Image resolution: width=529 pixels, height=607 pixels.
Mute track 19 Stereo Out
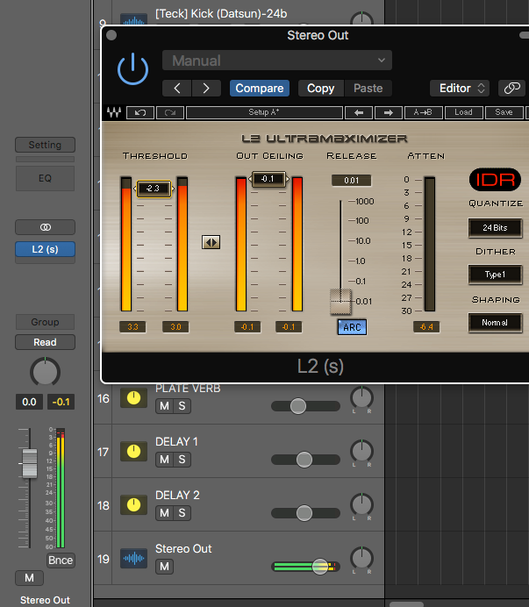[x=164, y=567]
